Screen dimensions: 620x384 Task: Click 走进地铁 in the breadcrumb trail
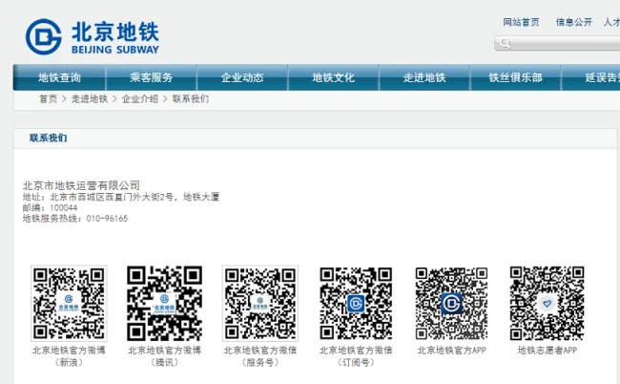point(90,99)
